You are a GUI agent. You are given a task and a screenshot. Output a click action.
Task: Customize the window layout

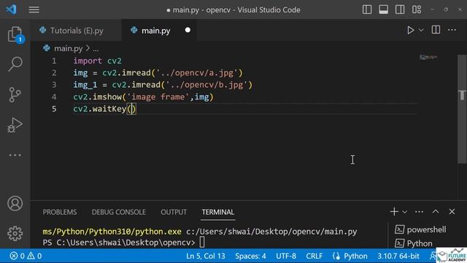pyautogui.click(x=417, y=9)
